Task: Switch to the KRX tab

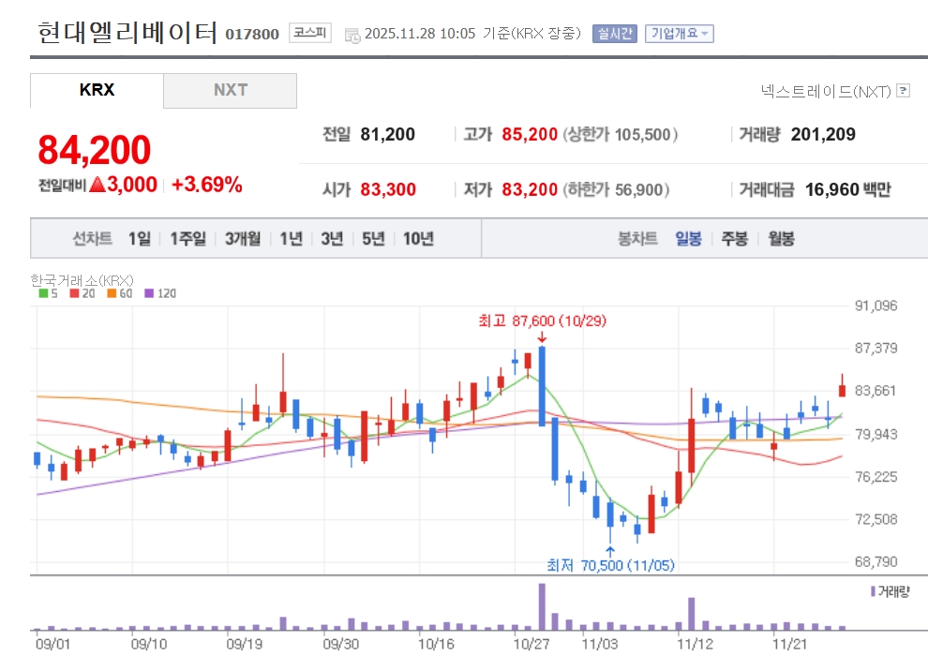Action: click(x=97, y=90)
